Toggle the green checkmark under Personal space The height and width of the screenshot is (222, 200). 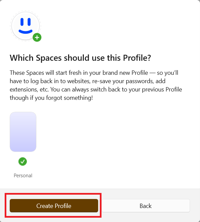point(23,161)
